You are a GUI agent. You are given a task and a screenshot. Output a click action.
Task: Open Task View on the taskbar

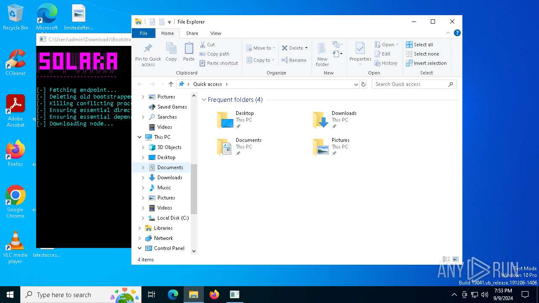coord(152,295)
